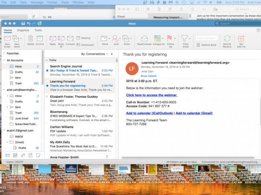This screenshot has width=261, height=195.
Task: Collapse the Today group header
Action: point(47,60)
